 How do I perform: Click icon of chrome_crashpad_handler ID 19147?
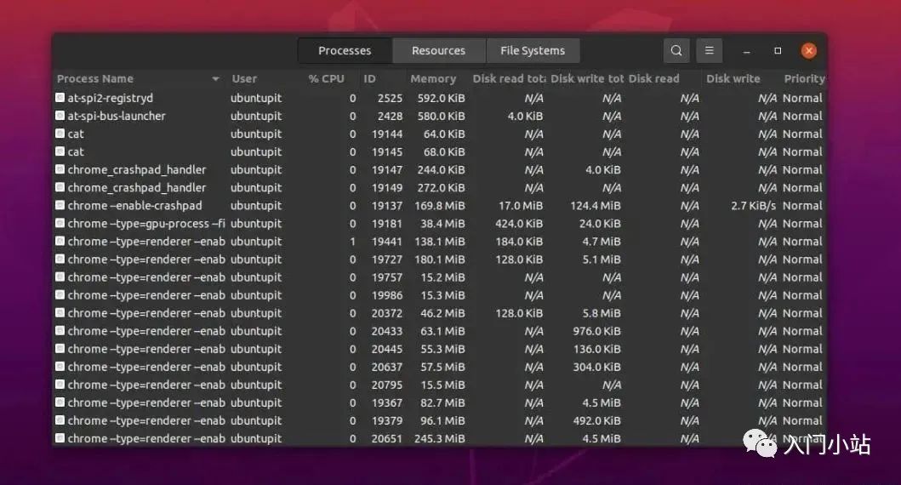[60, 169]
